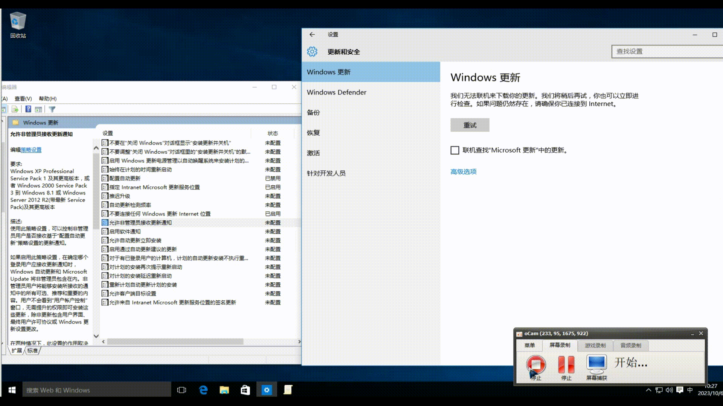Viewport: 723px width, 406px height.
Task: Select the 配置自动更新 policy entry
Action: (x=125, y=179)
